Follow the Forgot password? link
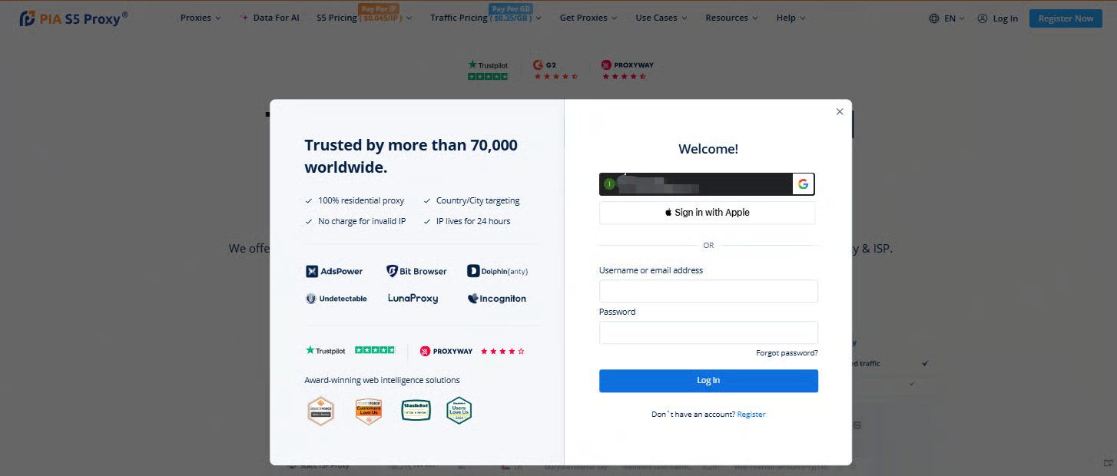The height and width of the screenshot is (476, 1117). point(787,353)
